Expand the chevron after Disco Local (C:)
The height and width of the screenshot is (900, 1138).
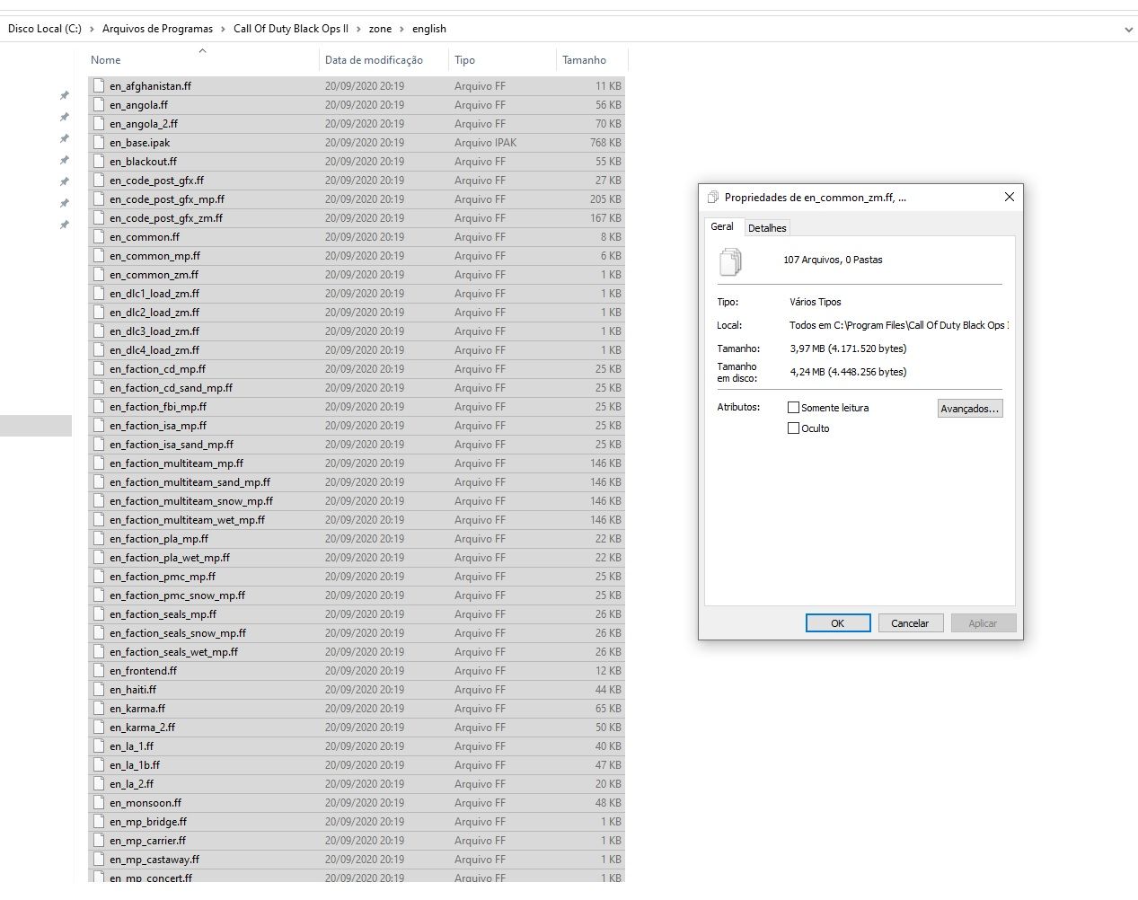coord(92,29)
